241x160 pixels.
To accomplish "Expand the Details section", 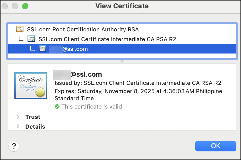I will click(x=18, y=127).
